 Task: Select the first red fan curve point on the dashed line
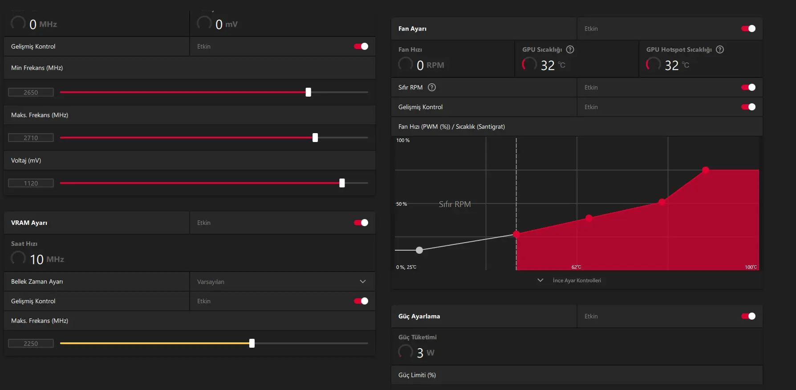(516, 234)
